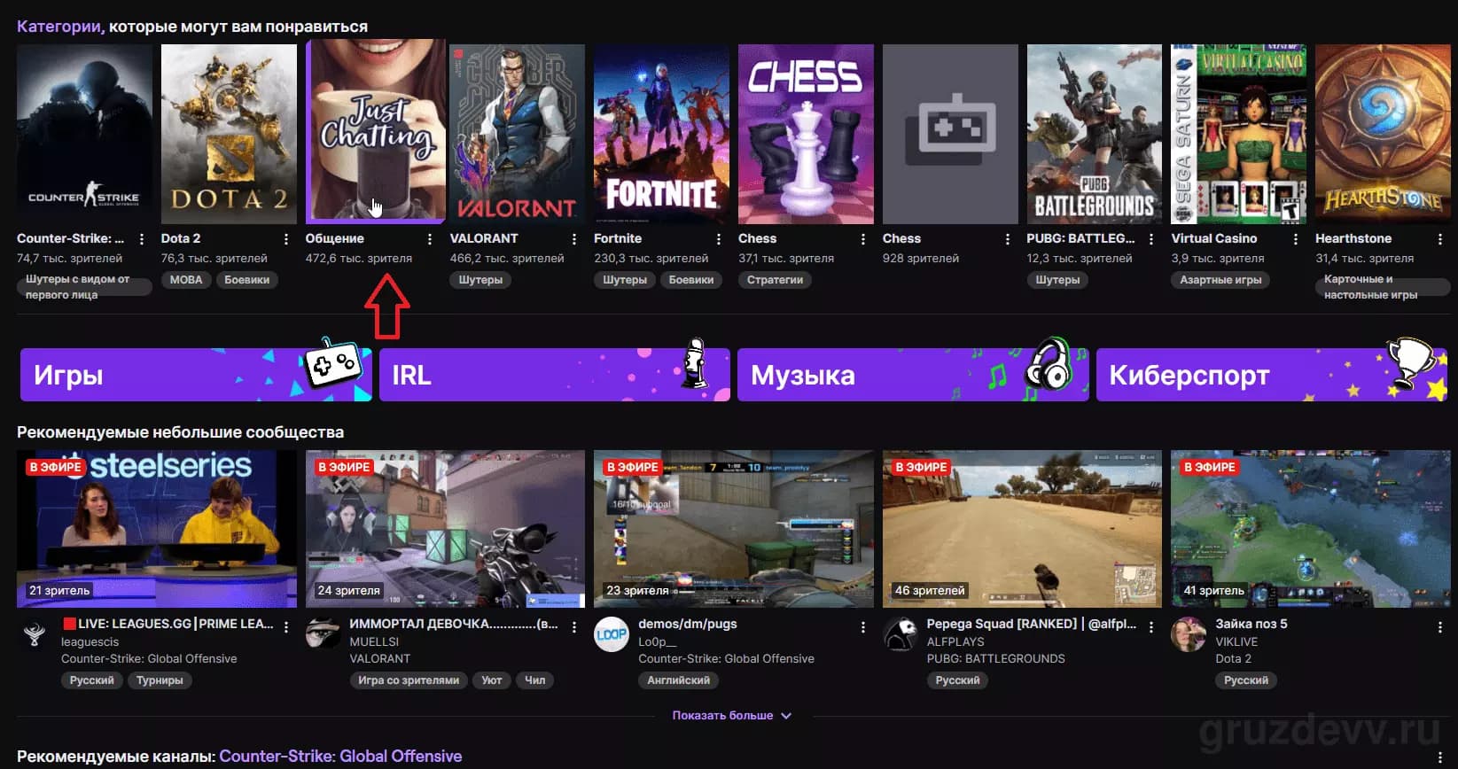This screenshot has height=769, width=1458.
Task: Open the Киберспорт banner
Action: (x=1272, y=375)
